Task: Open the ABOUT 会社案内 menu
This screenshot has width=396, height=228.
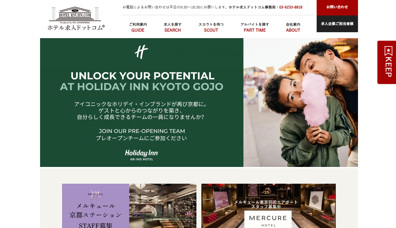Action: point(293,27)
